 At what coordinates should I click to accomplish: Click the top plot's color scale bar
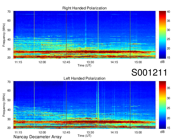point(162,35)
